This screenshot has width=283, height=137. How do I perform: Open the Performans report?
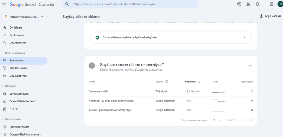[17, 35]
